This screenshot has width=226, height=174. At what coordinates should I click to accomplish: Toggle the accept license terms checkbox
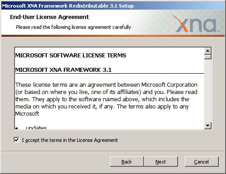coord(16,140)
